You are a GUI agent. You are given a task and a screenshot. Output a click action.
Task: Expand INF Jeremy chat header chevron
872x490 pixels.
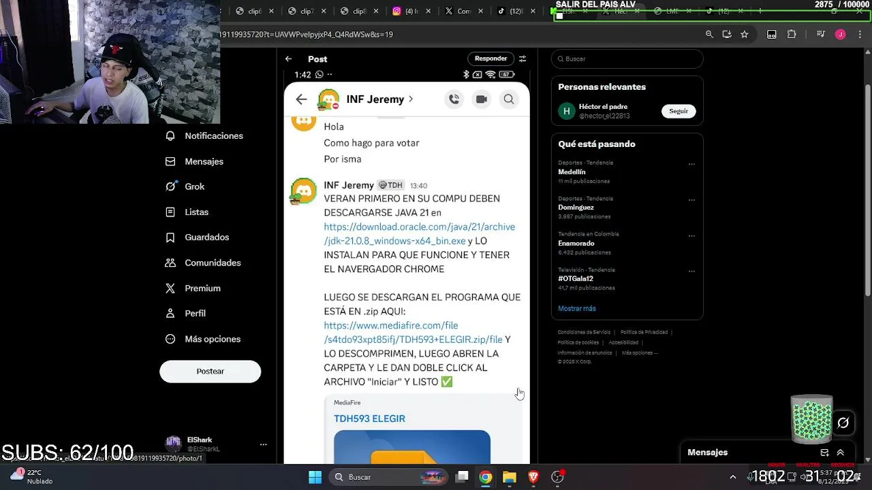(x=411, y=99)
